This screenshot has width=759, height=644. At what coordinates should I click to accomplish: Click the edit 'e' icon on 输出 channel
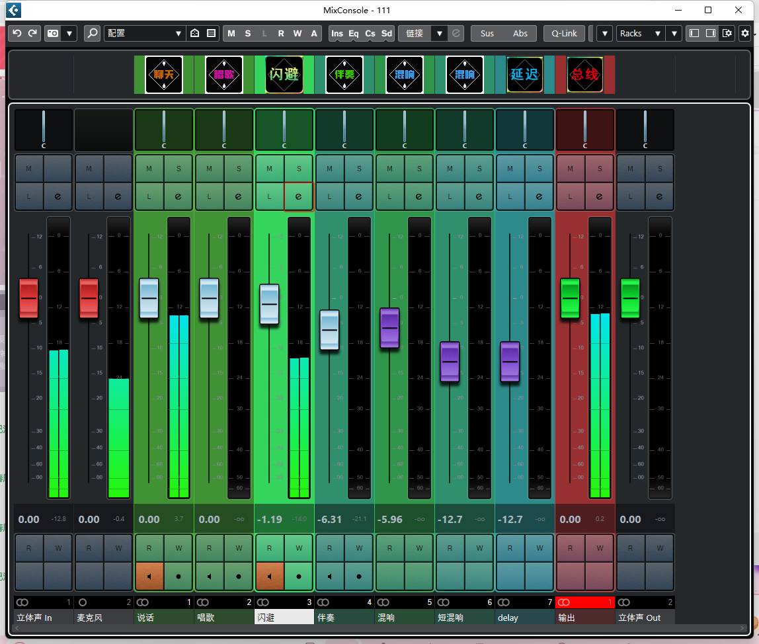[x=600, y=196]
